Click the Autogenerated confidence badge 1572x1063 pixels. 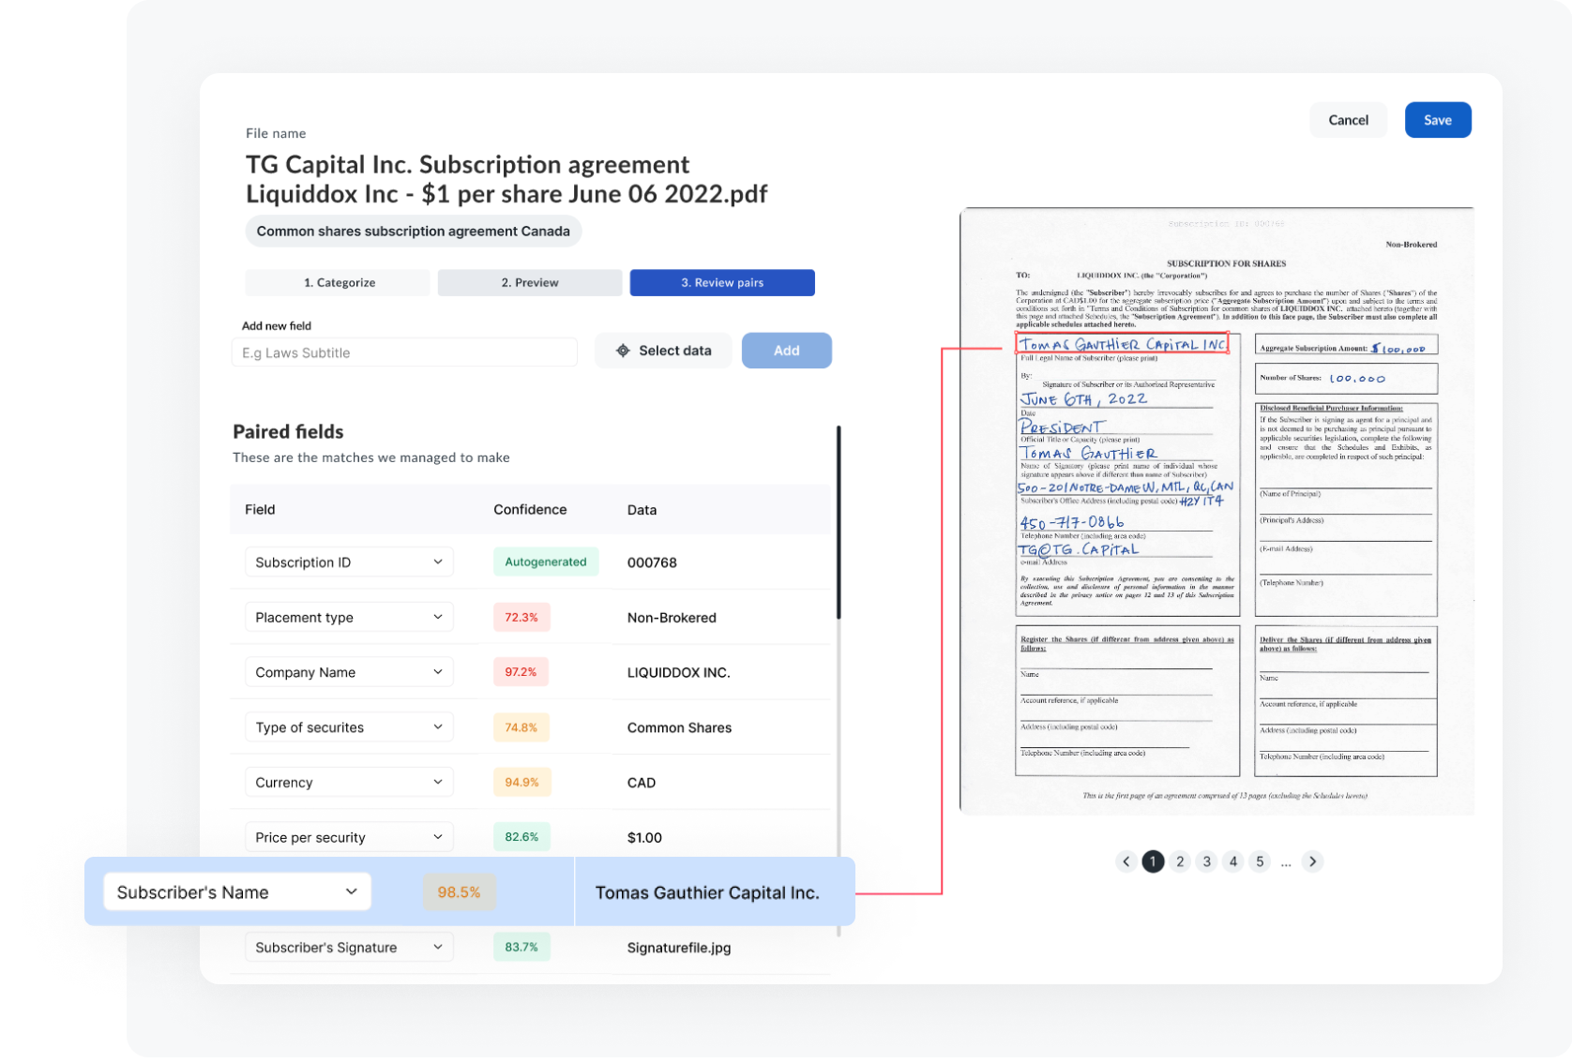[x=546, y=562]
